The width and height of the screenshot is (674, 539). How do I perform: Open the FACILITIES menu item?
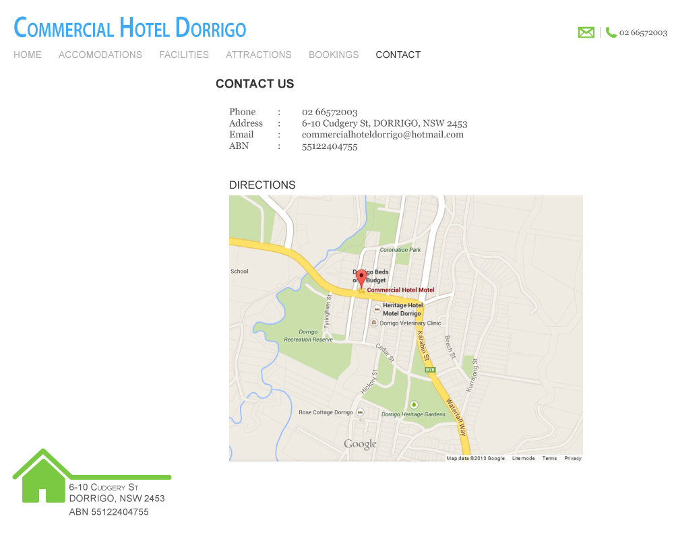(x=184, y=55)
